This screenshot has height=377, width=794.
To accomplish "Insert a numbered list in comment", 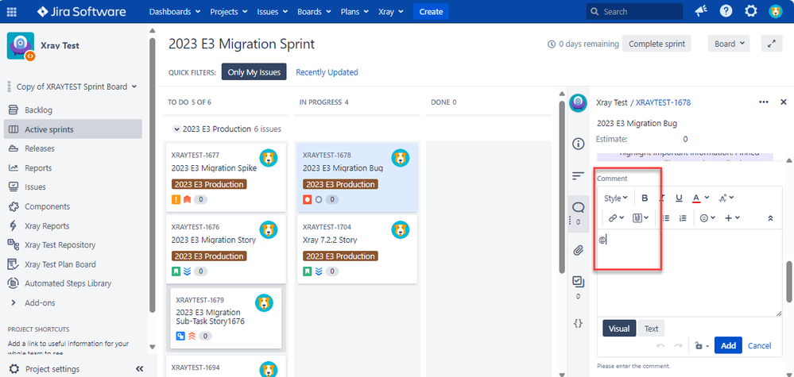I will tap(683, 218).
